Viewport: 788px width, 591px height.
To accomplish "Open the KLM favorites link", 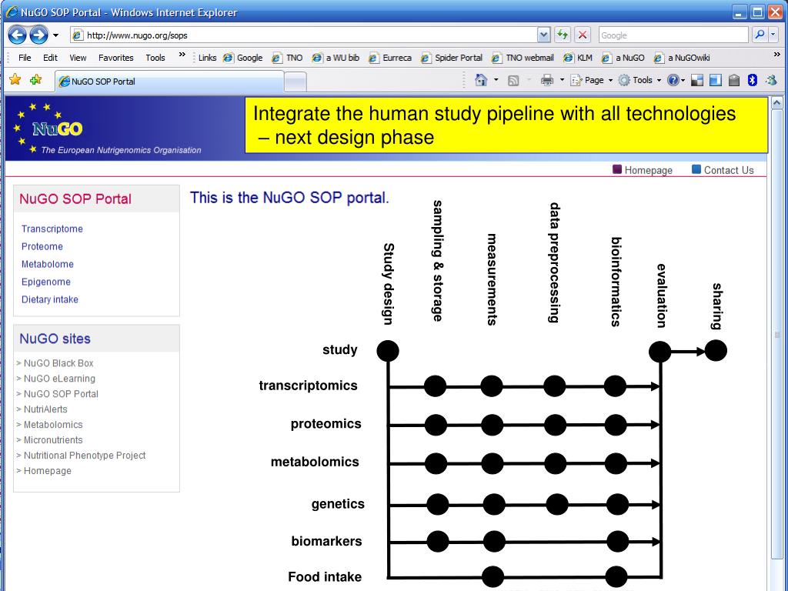I will point(578,58).
